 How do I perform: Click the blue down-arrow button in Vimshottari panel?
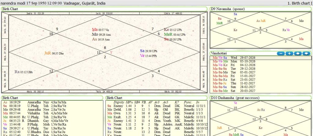[x=306, y=54]
